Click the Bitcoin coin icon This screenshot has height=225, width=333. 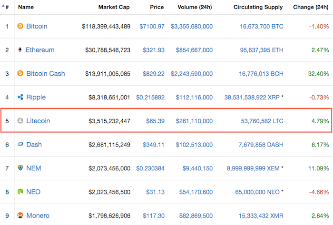tap(20, 26)
